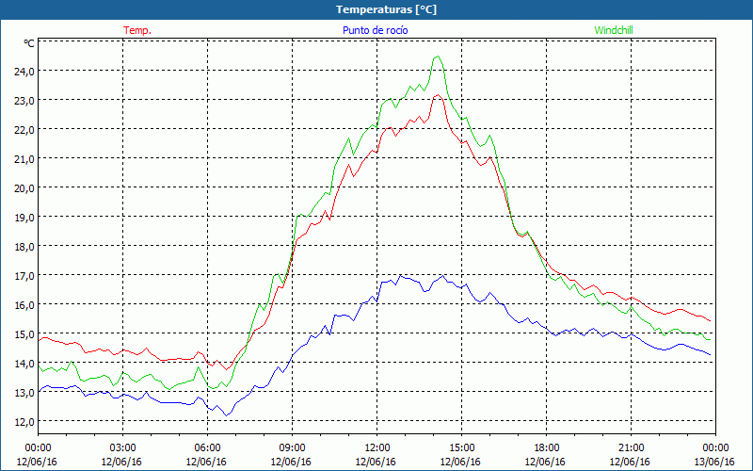Select the 22,0 y-axis value

point(24,129)
